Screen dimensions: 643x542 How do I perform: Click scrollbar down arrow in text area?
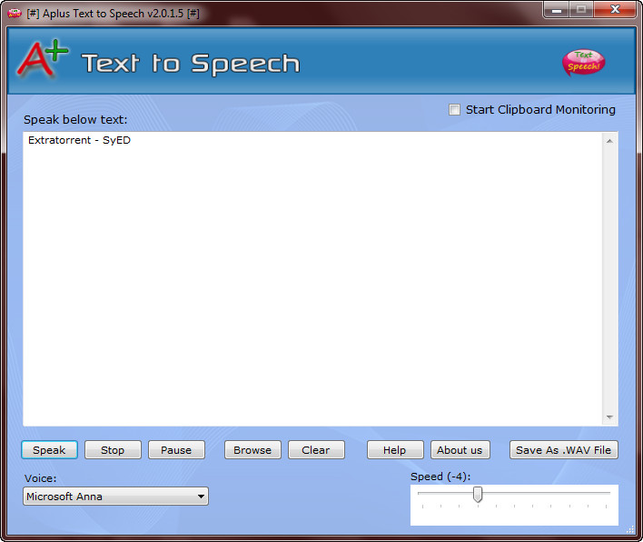(x=609, y=417)
